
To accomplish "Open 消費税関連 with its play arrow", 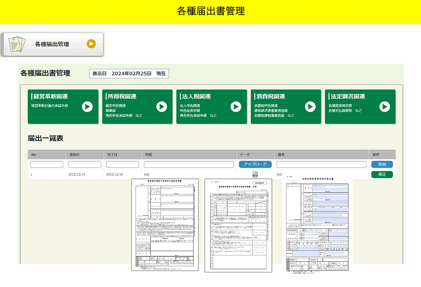I will point(310,107).
